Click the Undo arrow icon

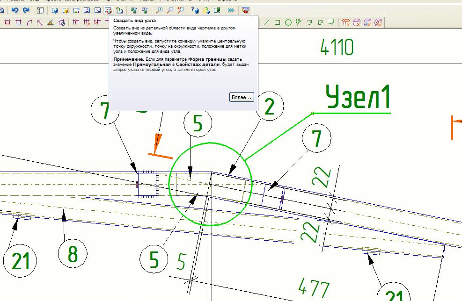coord(15,10)
